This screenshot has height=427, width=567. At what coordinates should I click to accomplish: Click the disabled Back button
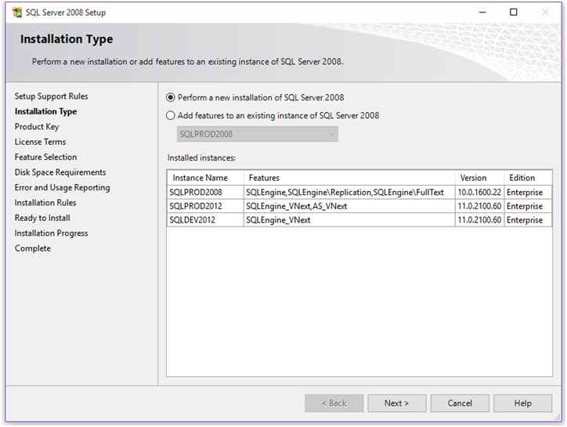[334, 403]
